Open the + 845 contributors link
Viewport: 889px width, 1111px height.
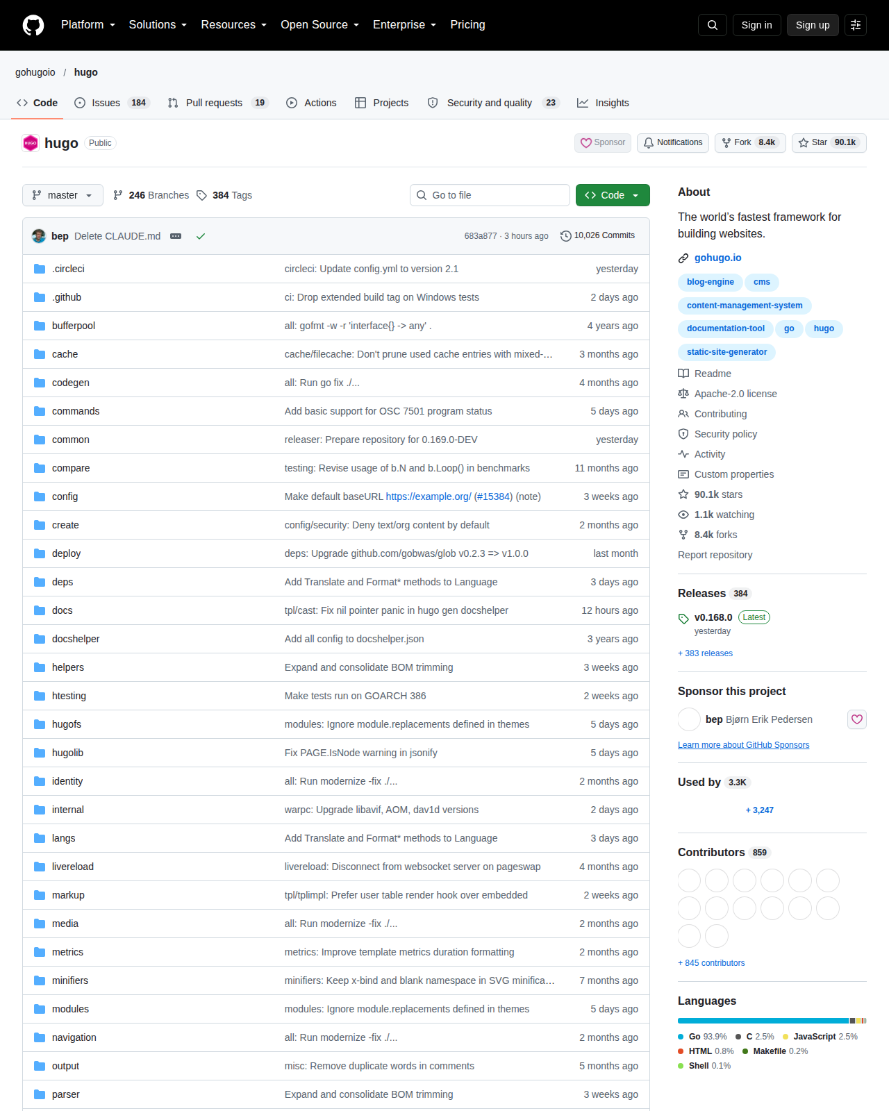coord(711,963)
